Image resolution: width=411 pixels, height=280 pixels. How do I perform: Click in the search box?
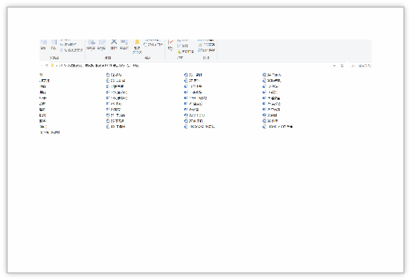[361, 66]
